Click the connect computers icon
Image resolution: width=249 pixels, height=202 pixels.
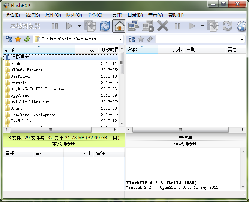pos(133,26)
